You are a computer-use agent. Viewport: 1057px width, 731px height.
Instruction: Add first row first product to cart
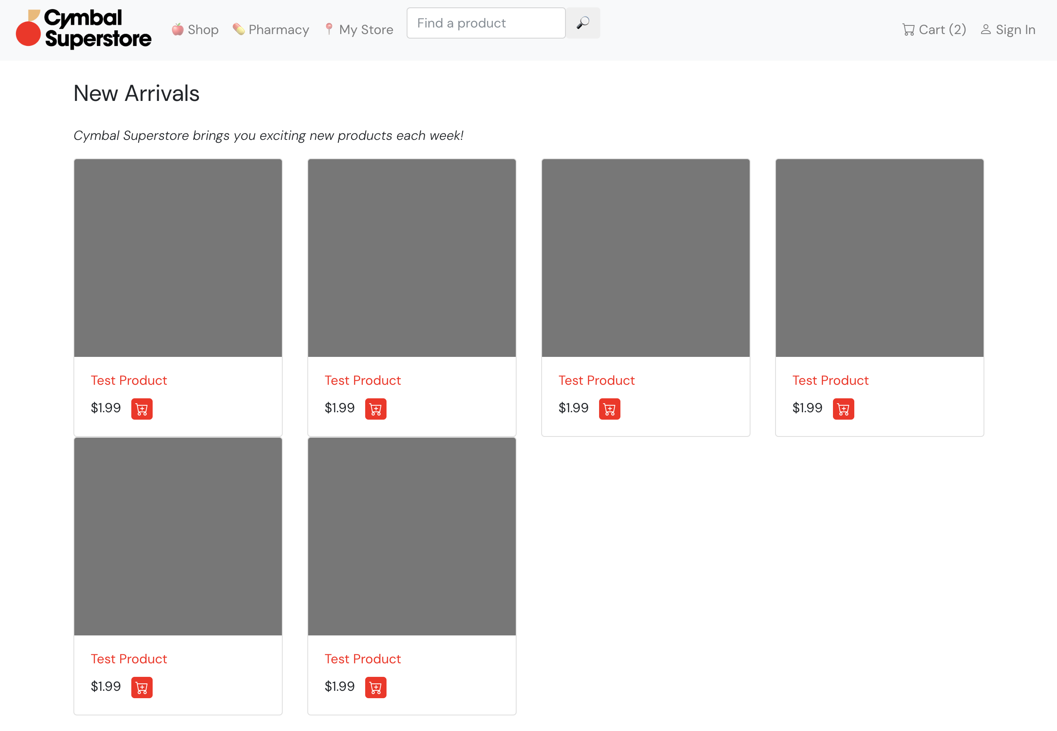pyautogui.click(x=142, y=409)
